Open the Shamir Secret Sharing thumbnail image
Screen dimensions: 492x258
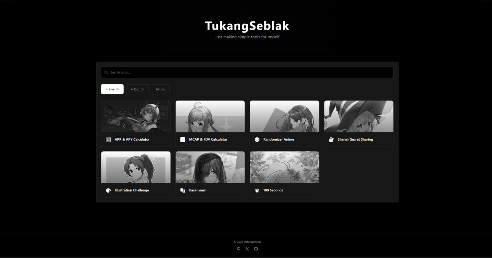[359, 116]
